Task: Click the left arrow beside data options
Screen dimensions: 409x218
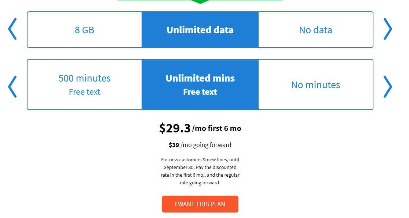Action: [12, 29]
